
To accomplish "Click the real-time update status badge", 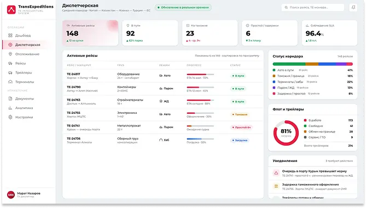I will pos(183,8).
